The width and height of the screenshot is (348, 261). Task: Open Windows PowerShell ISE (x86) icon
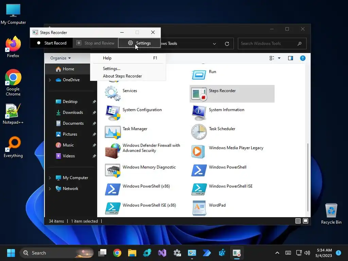[113, 208]
